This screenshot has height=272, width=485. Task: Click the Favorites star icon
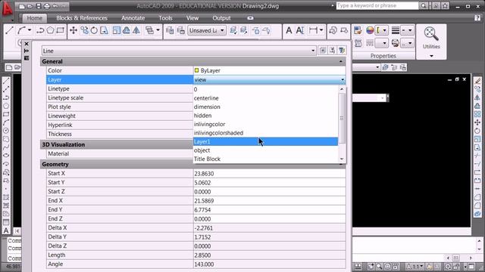click(x=445, y=6)
